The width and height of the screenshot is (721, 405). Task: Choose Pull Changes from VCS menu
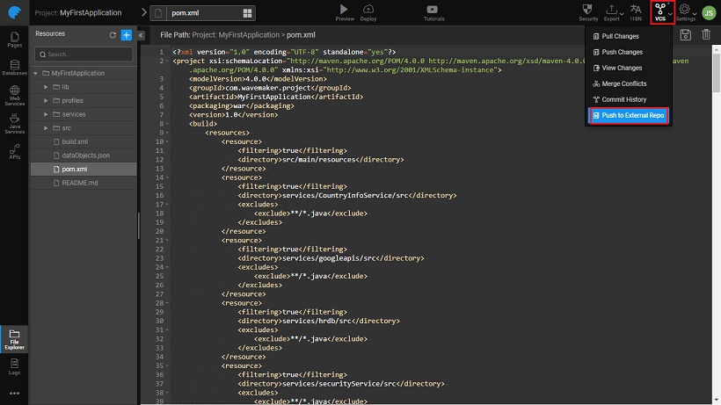pos(620,36)
